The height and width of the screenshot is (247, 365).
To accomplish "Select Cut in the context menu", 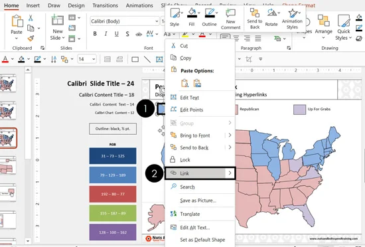I will point(200,46).
